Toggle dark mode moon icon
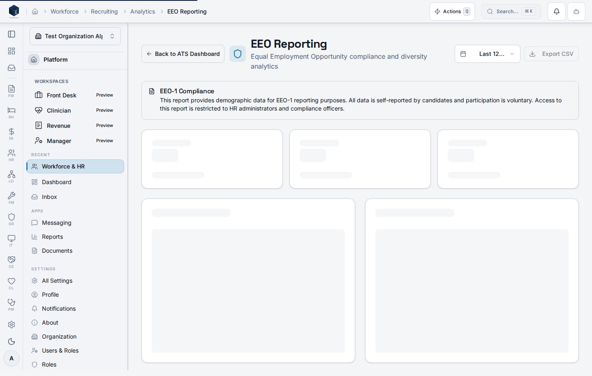The image size is (592, 376). point(12,341)
